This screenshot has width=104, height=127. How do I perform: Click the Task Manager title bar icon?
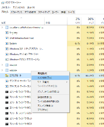[x=3, y=3]
